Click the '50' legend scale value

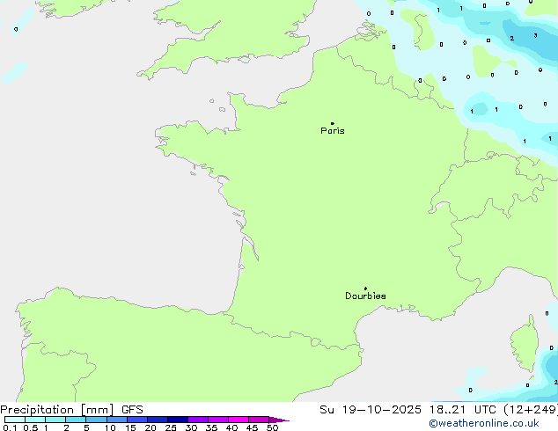[x=272, y=427]
